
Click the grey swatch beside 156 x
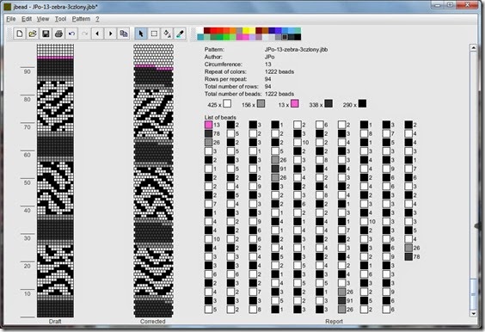tap(261, 104)
